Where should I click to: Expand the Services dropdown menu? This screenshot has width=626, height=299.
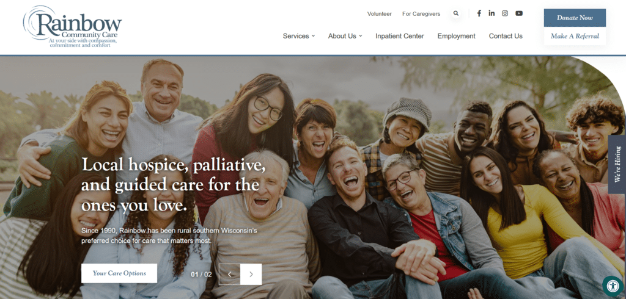coord(299,36)
